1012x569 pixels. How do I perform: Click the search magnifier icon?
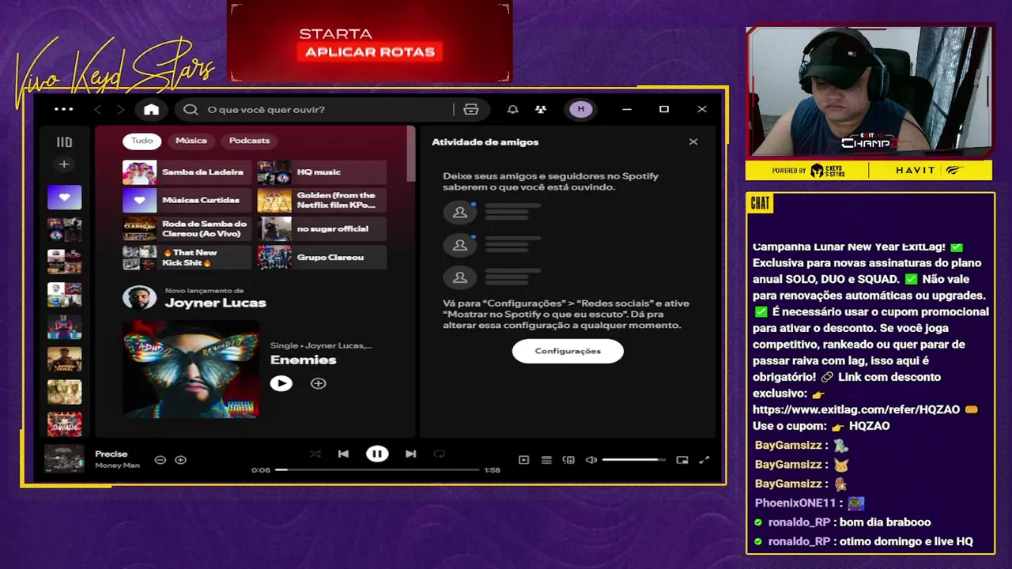(x=191, y=109)
